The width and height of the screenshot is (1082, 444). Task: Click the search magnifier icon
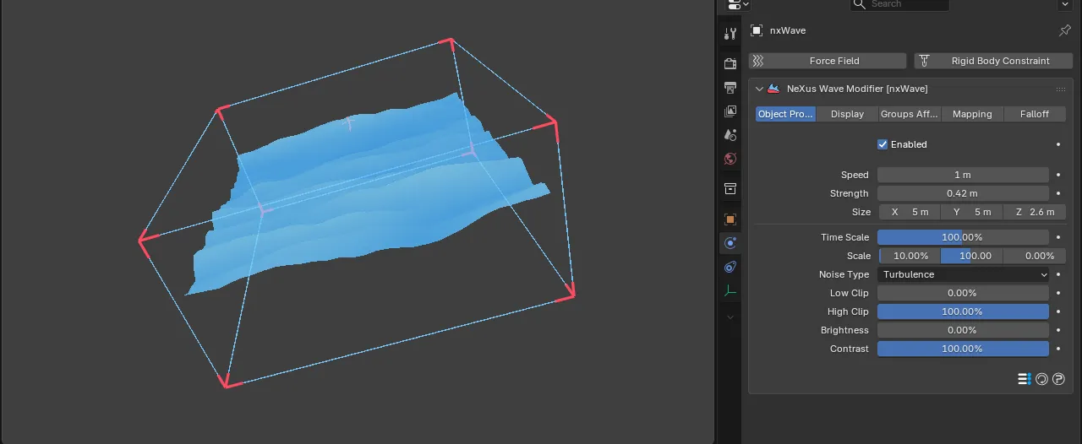click(860, 4)
